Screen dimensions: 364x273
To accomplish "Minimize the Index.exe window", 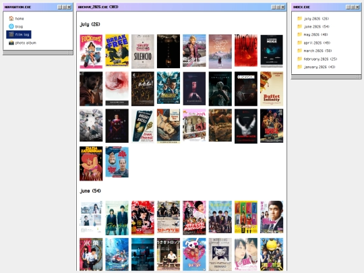I will (348, 7).
